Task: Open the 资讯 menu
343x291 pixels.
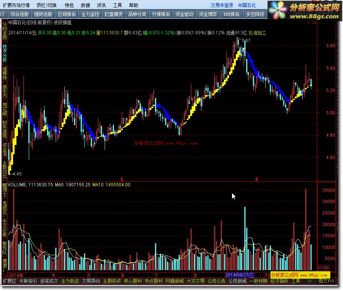Action: (101, 5)
